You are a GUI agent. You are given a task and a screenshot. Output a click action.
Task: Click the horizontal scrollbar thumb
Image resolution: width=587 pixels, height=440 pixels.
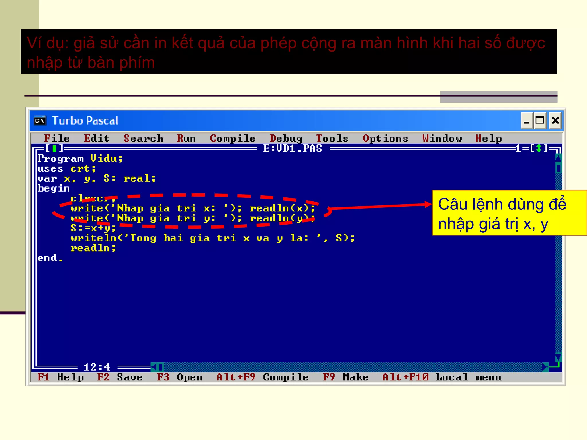pyautogui.click(x=161, y=367)
